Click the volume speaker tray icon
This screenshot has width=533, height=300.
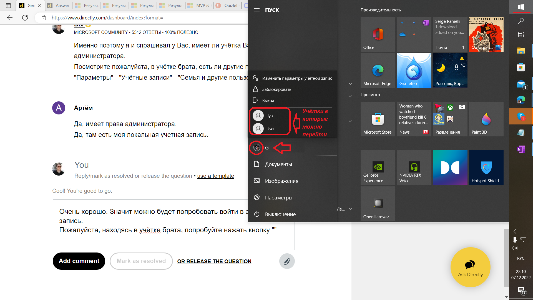(x=515, y=248)
